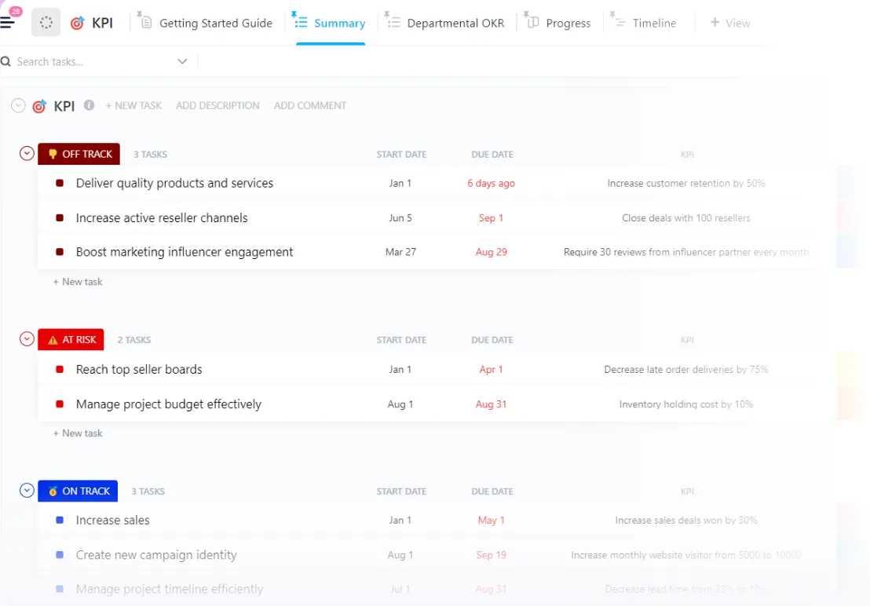Collapse the KPI list section
Image resolution: width=870 pixels, height=606 pixels.
[18, 105]
